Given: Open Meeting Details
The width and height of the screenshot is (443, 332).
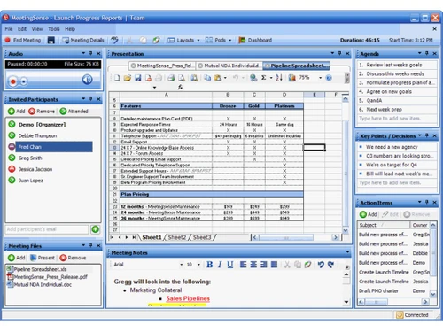Looking at the screenshot, I should tap(83, 40).
